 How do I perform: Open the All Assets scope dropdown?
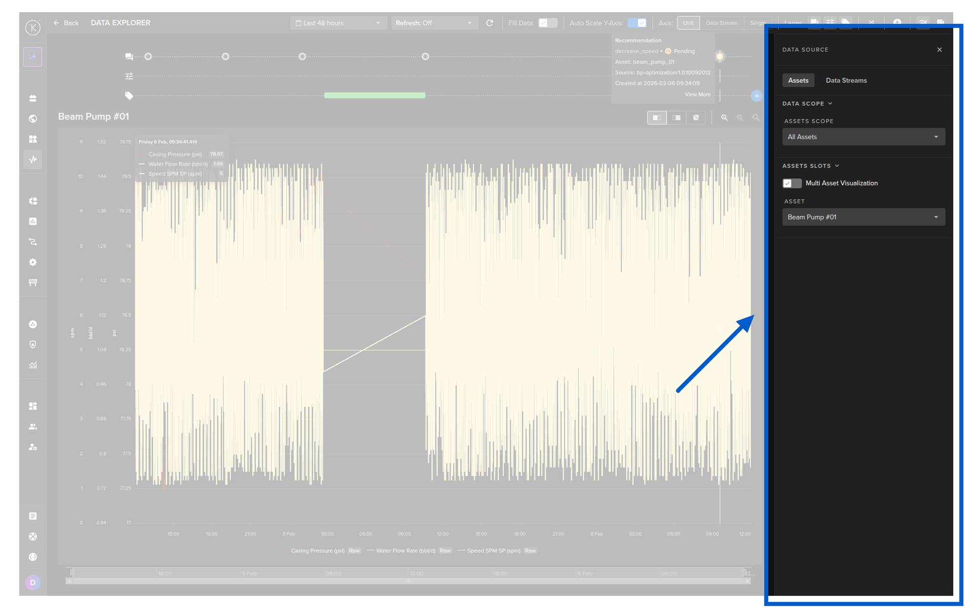tap(863, 137)
